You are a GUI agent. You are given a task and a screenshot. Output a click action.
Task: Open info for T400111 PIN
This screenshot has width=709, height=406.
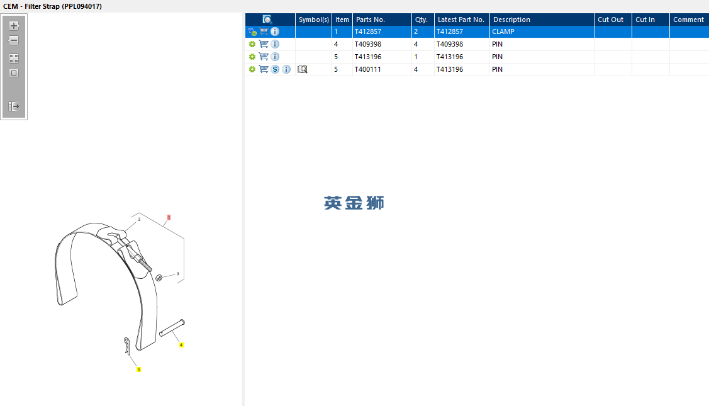pyautogui.click(x=286, y=70)
